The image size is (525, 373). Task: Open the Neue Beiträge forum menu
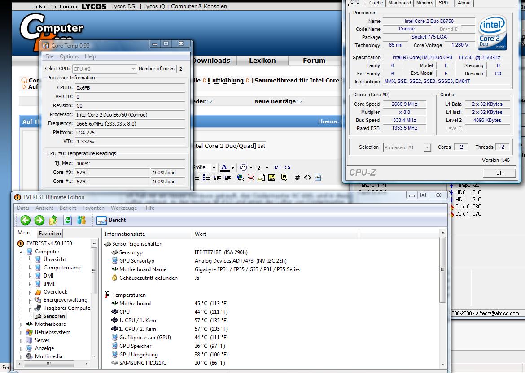coord(278,101)
